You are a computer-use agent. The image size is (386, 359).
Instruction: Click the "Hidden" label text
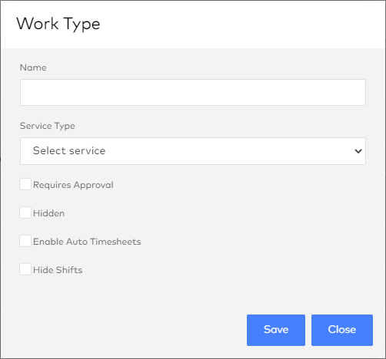coord(49,213)
